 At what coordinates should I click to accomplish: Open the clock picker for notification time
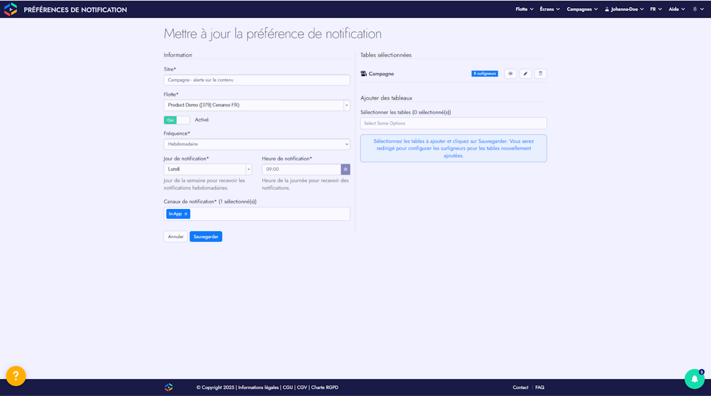pos(346,169)
